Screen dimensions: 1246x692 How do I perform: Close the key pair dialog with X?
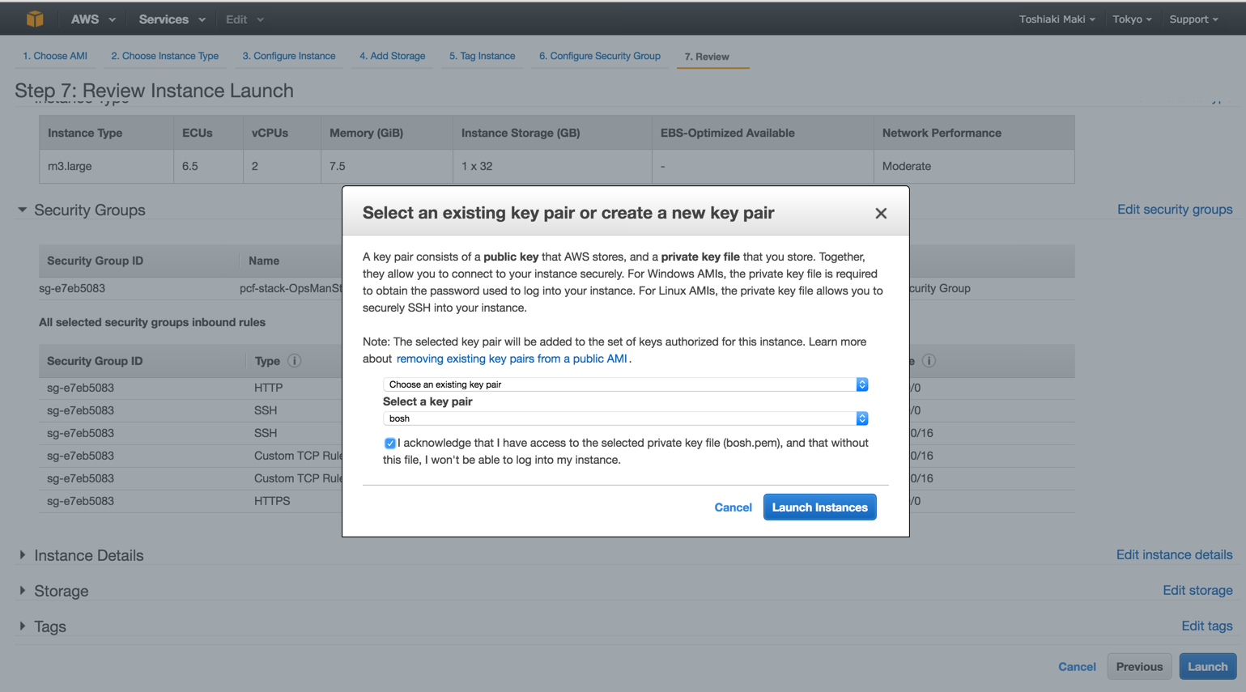(x=881, y=213)
